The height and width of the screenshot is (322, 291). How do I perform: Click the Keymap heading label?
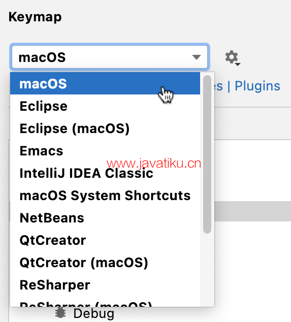coord(35,17)
